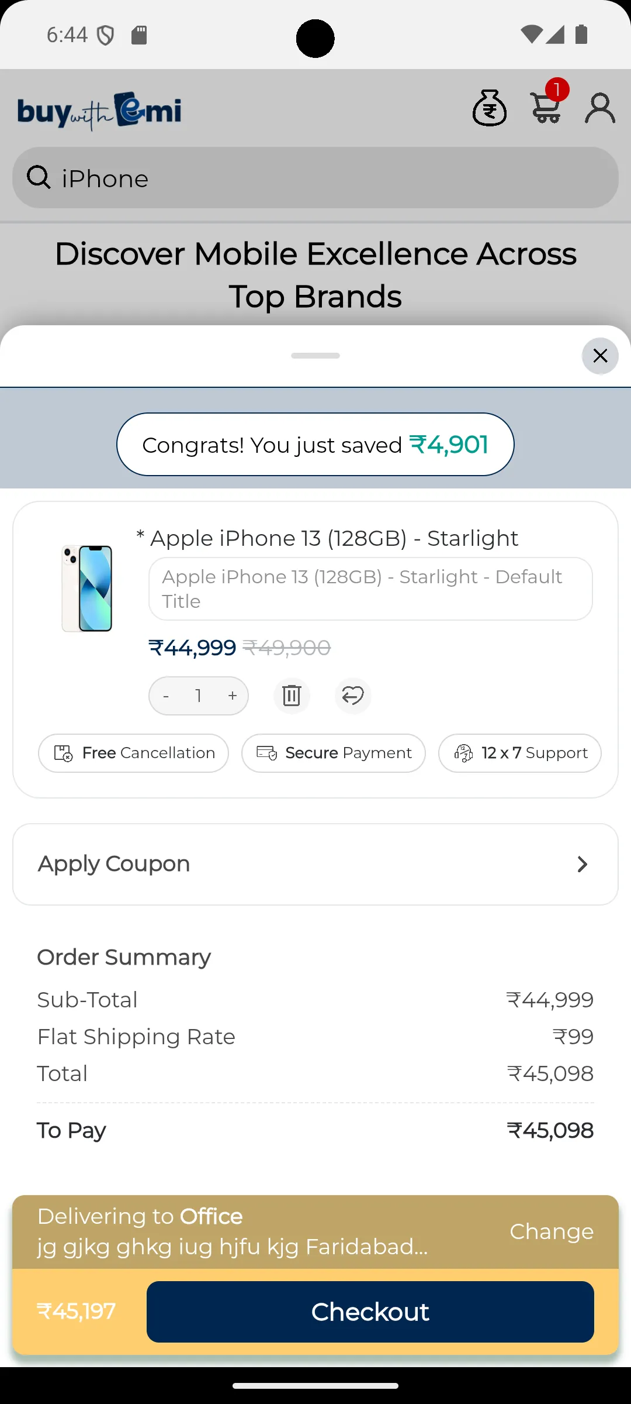
Task: Open the variant title field for iPhone 13
Action: coord(370,589)
